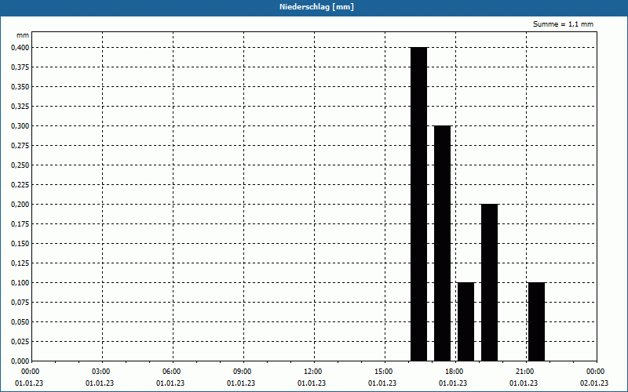Pick the 0,250 y-axis label
Image resolution: width=628 pixels, height=392 pixels.
coord(20,165)
